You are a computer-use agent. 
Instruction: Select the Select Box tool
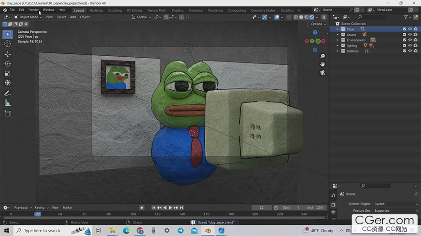8,34
